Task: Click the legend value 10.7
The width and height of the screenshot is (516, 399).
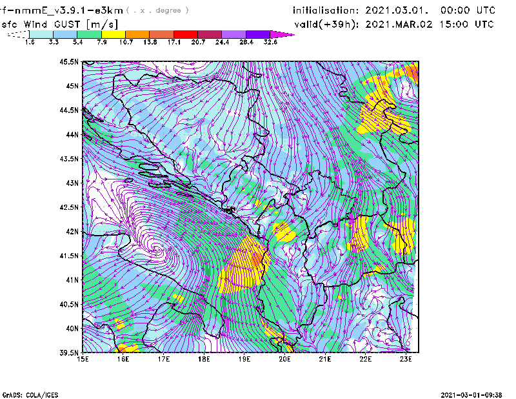Action: click(x=126, y=42)
